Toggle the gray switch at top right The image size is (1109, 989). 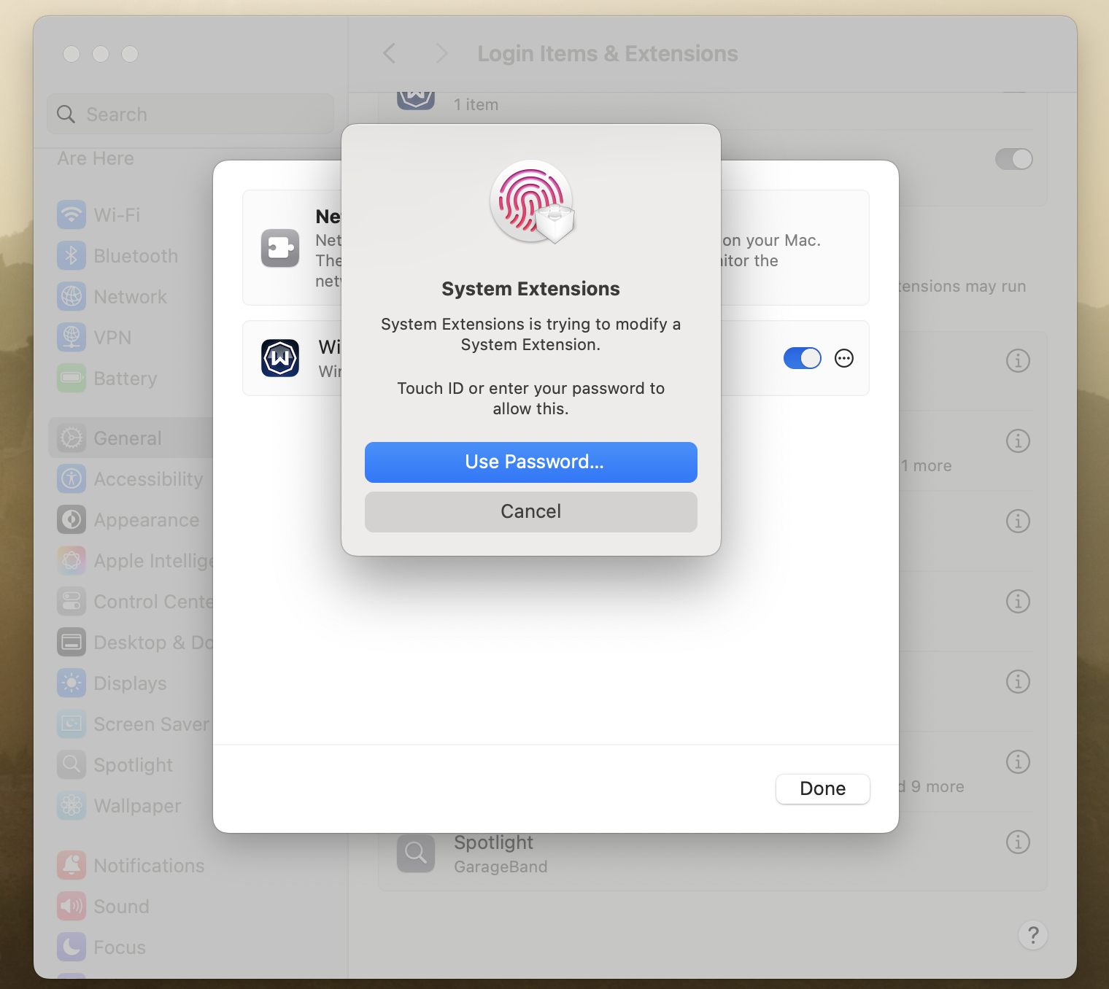pyautogui.click(x=1013, y=159)
